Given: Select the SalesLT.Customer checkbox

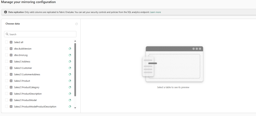Looking at the screenshot, I should (x=6, y=68).
